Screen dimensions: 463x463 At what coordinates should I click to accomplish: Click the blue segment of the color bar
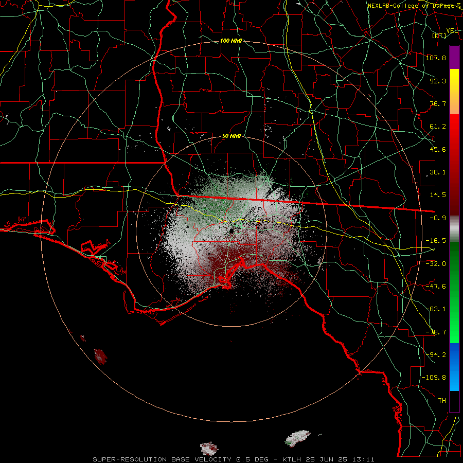[x=454, y=367]
